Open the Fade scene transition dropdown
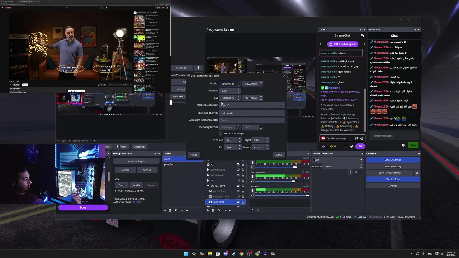 [338, 160]
